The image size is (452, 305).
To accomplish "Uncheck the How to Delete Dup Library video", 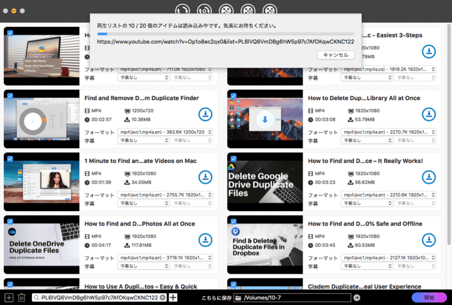I will [x=234, y=96].
